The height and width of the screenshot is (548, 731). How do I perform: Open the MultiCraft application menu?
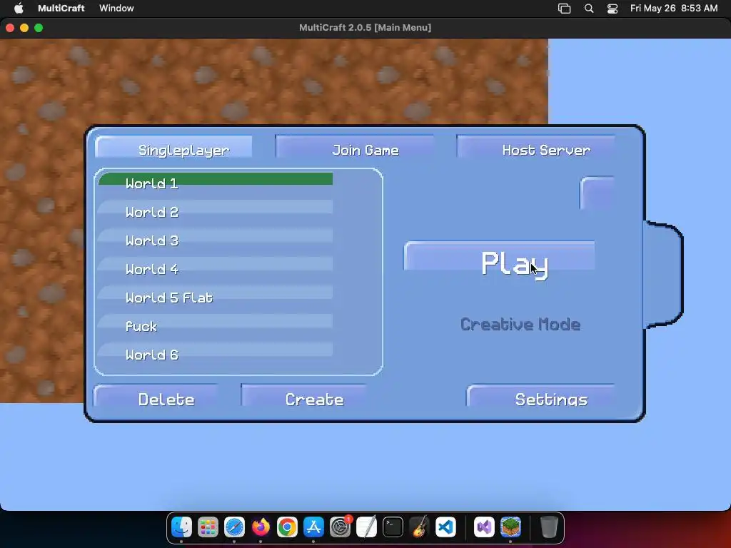tap(61, 8)
